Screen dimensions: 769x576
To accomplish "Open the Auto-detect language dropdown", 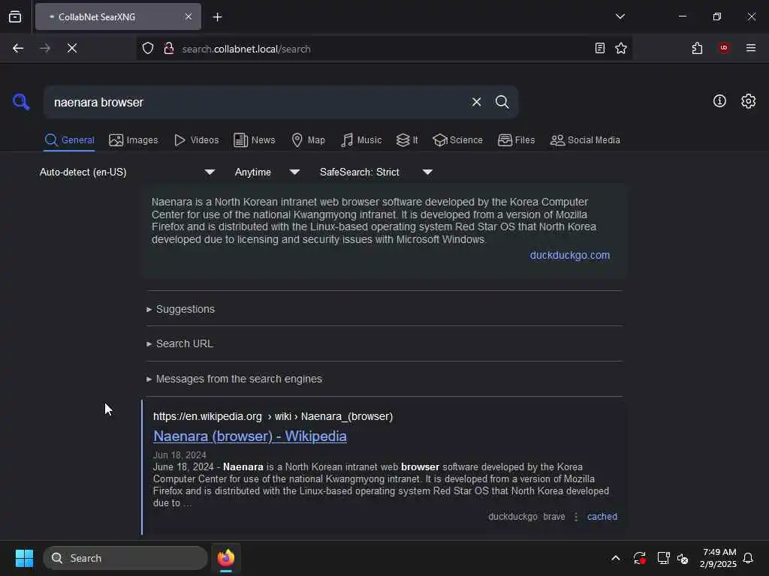I will (x=127, y=172).
